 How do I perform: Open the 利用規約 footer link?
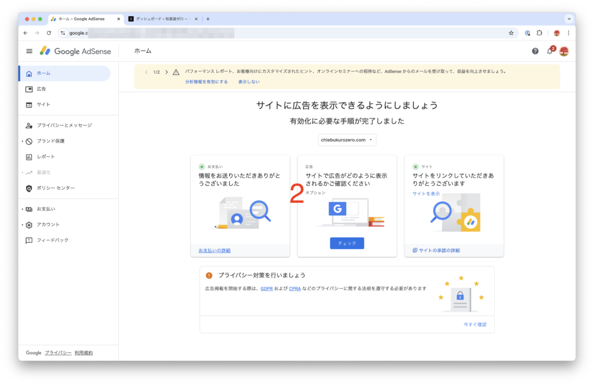84,353
